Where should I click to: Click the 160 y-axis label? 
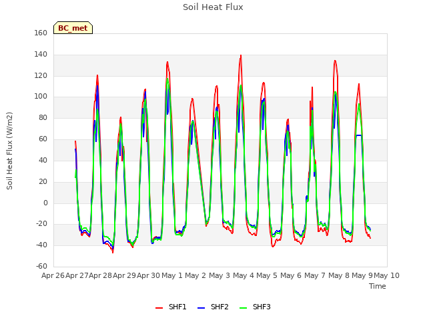(41, 33)
